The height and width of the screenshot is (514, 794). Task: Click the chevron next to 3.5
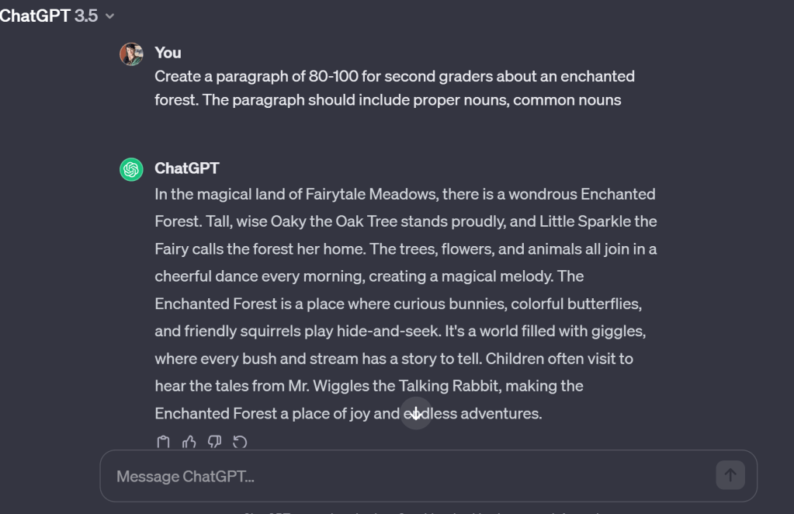(x=109, y=16)
